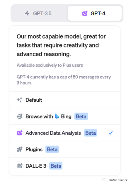
Task: Pick the DALL·E 3 option
Action: tap(65, 166)
